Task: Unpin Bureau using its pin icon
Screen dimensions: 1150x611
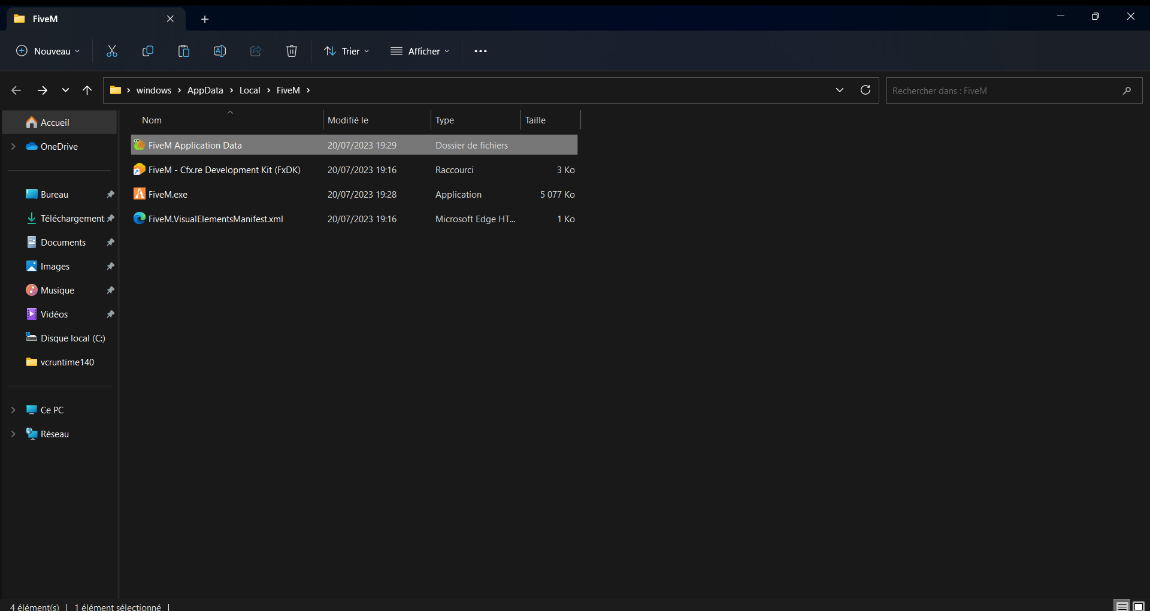Action: click(x=110, y=195)
